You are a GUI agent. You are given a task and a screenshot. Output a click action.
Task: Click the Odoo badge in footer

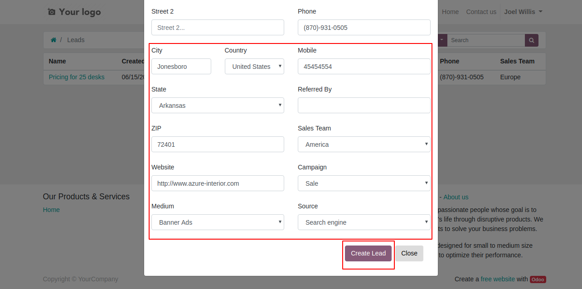click(538, 279)
